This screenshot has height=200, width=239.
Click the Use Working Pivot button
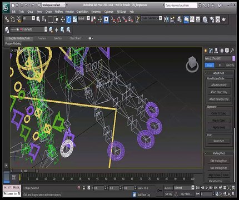[x=219, y=168]
